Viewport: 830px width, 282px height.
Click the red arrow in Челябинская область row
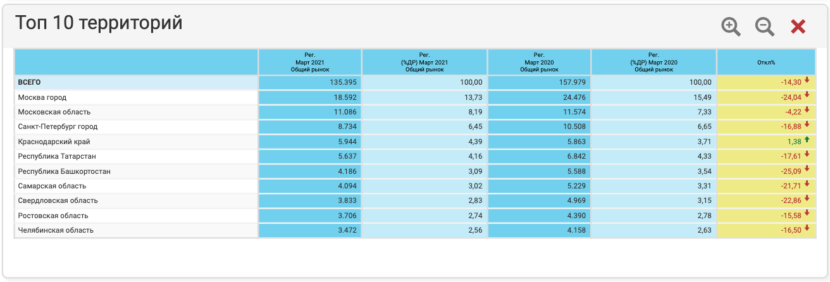click(807, 228)
